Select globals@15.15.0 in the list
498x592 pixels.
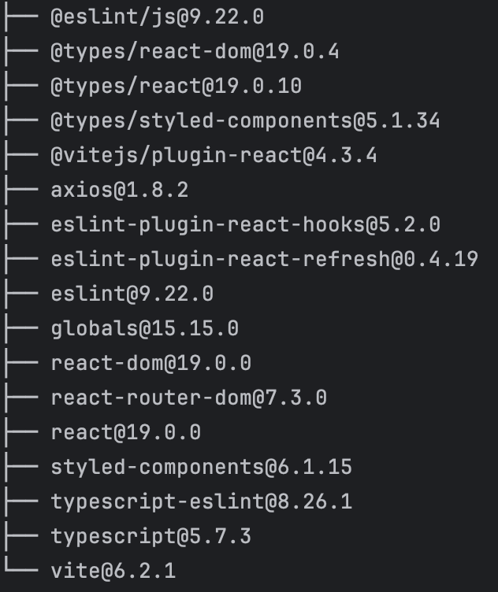tap(145, 329)
